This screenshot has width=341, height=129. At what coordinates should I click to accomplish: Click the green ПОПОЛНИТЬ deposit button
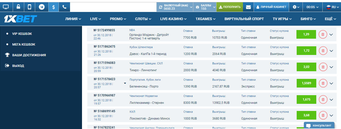(x=229, y=7)
